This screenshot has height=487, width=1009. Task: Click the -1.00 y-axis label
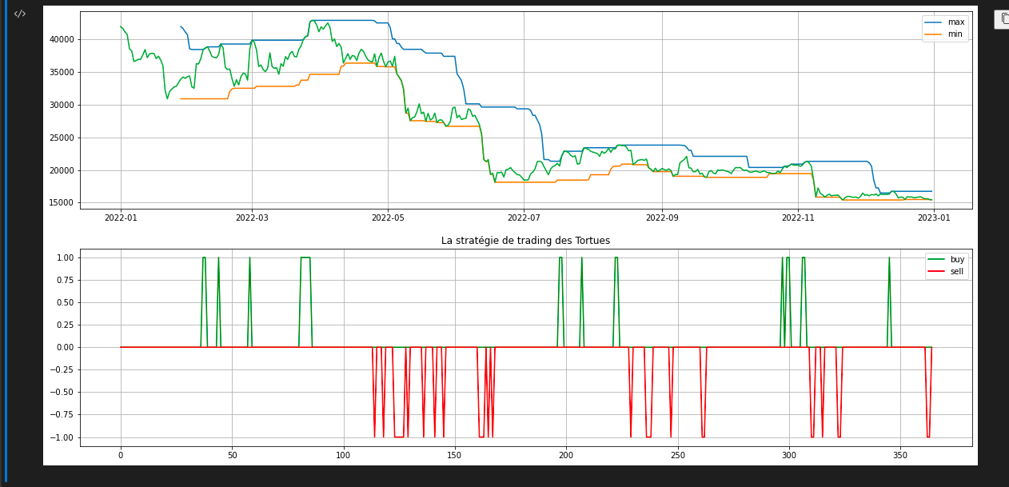click(x=62, y=437)
